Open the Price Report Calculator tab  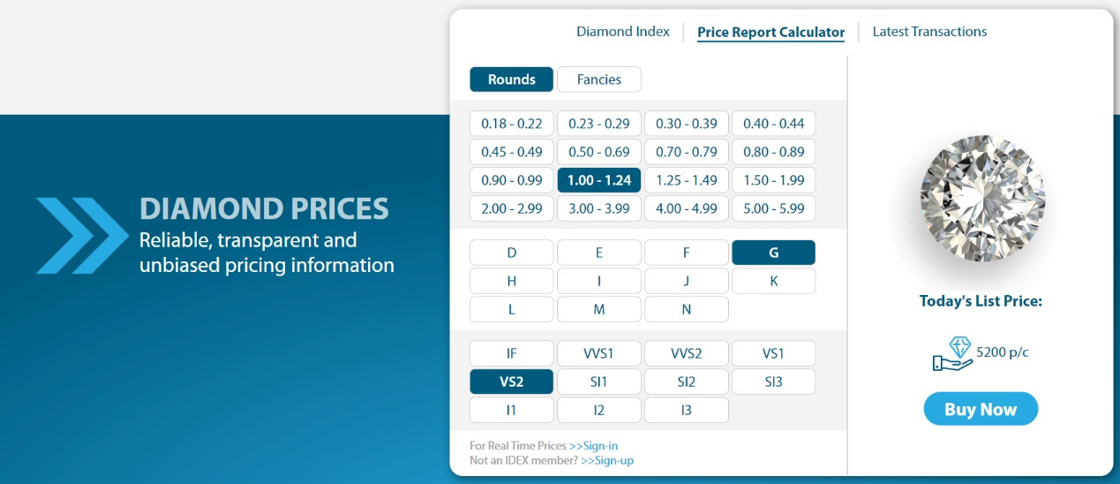770,33
